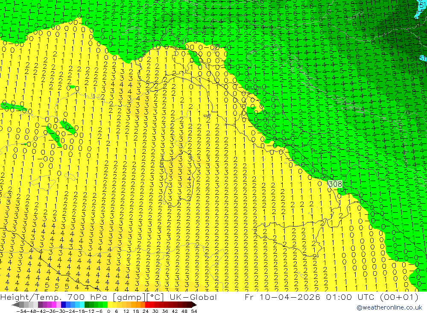Pick the dark blue legend swatch above -30
This screenshot has width=427, height=313.
[x=63, y=305]
